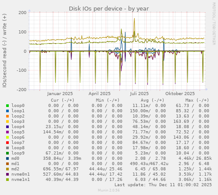
Task: Click the -200 y-axis tick label
Action: [x=21, y=89]
